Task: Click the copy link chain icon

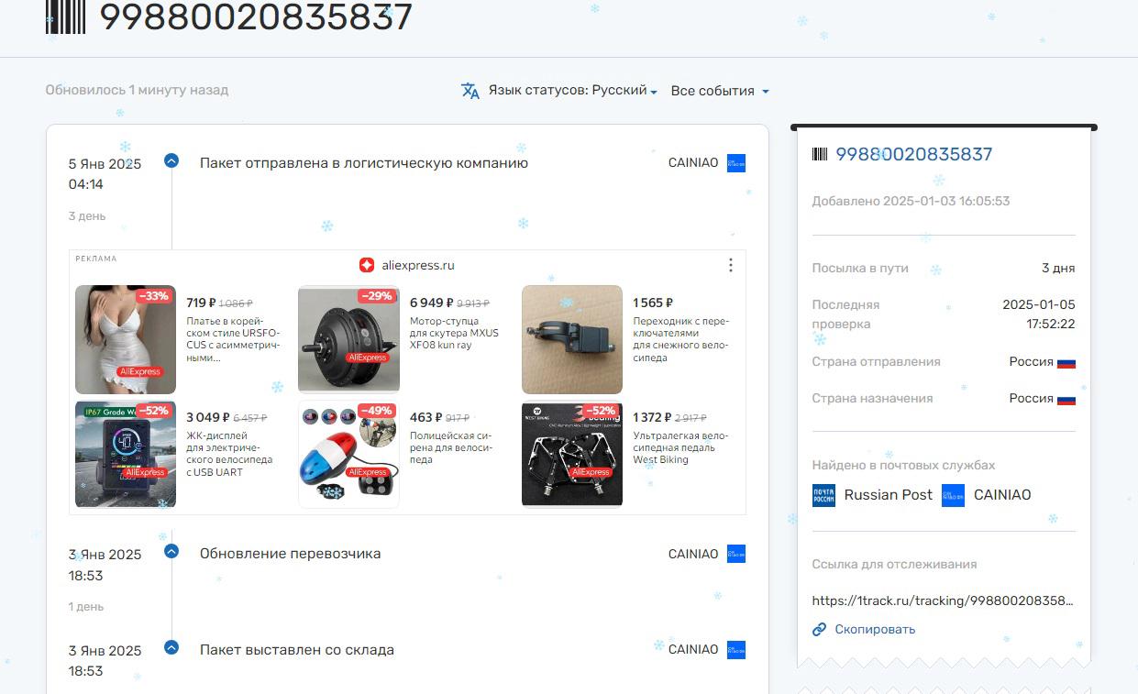Action: (819, 630)
